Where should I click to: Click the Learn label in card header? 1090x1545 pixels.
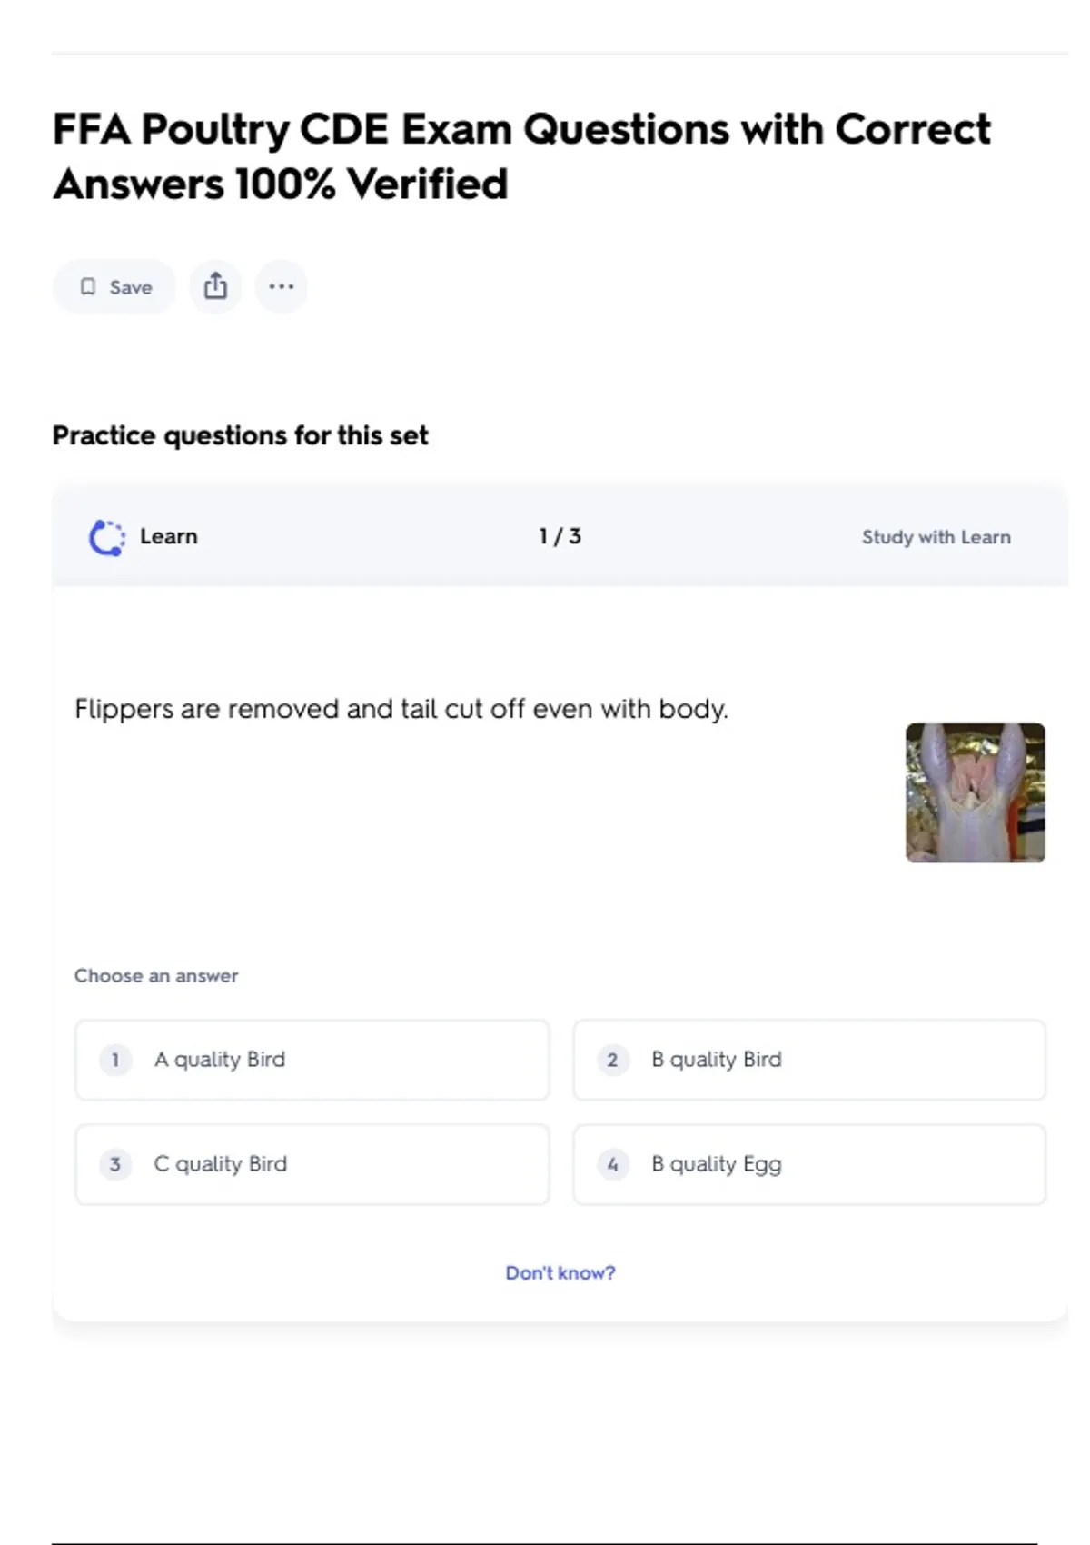pos(168,536)
